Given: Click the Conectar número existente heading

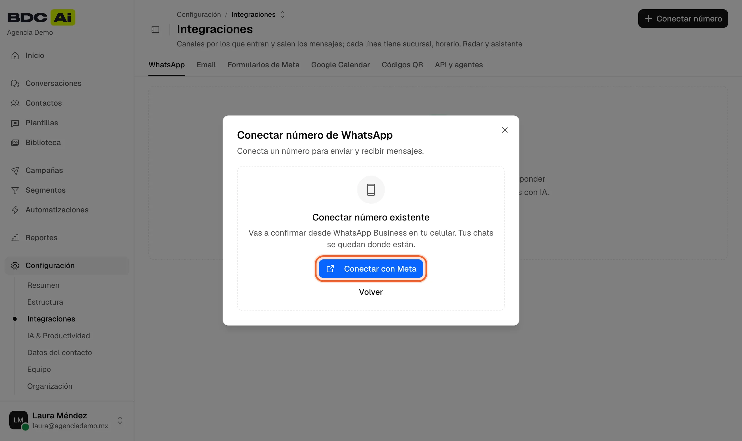Looking at the screenshot, I should [371, 217].
